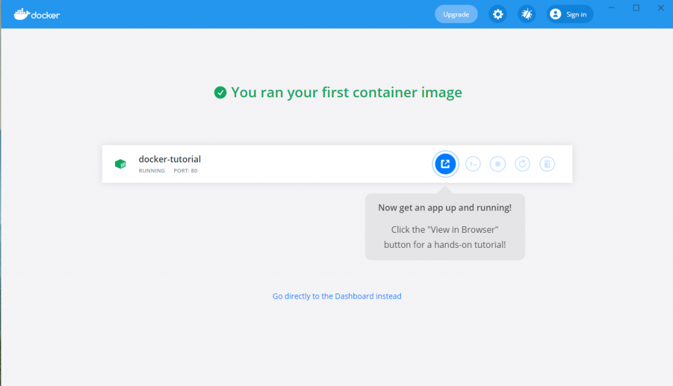
Task: Stop the docker-tutorial container
Action: 498,164
